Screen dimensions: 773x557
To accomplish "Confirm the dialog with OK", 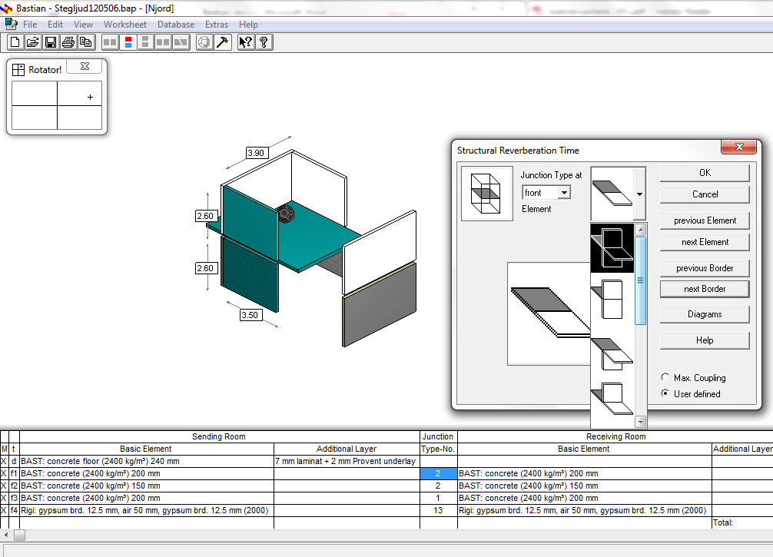I will pyautogui.click(x=705, y=173).
